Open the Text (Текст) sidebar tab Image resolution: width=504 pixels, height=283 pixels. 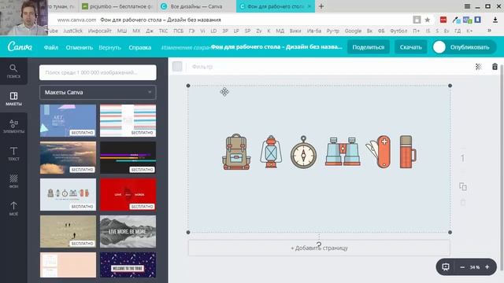pos(13,154)
